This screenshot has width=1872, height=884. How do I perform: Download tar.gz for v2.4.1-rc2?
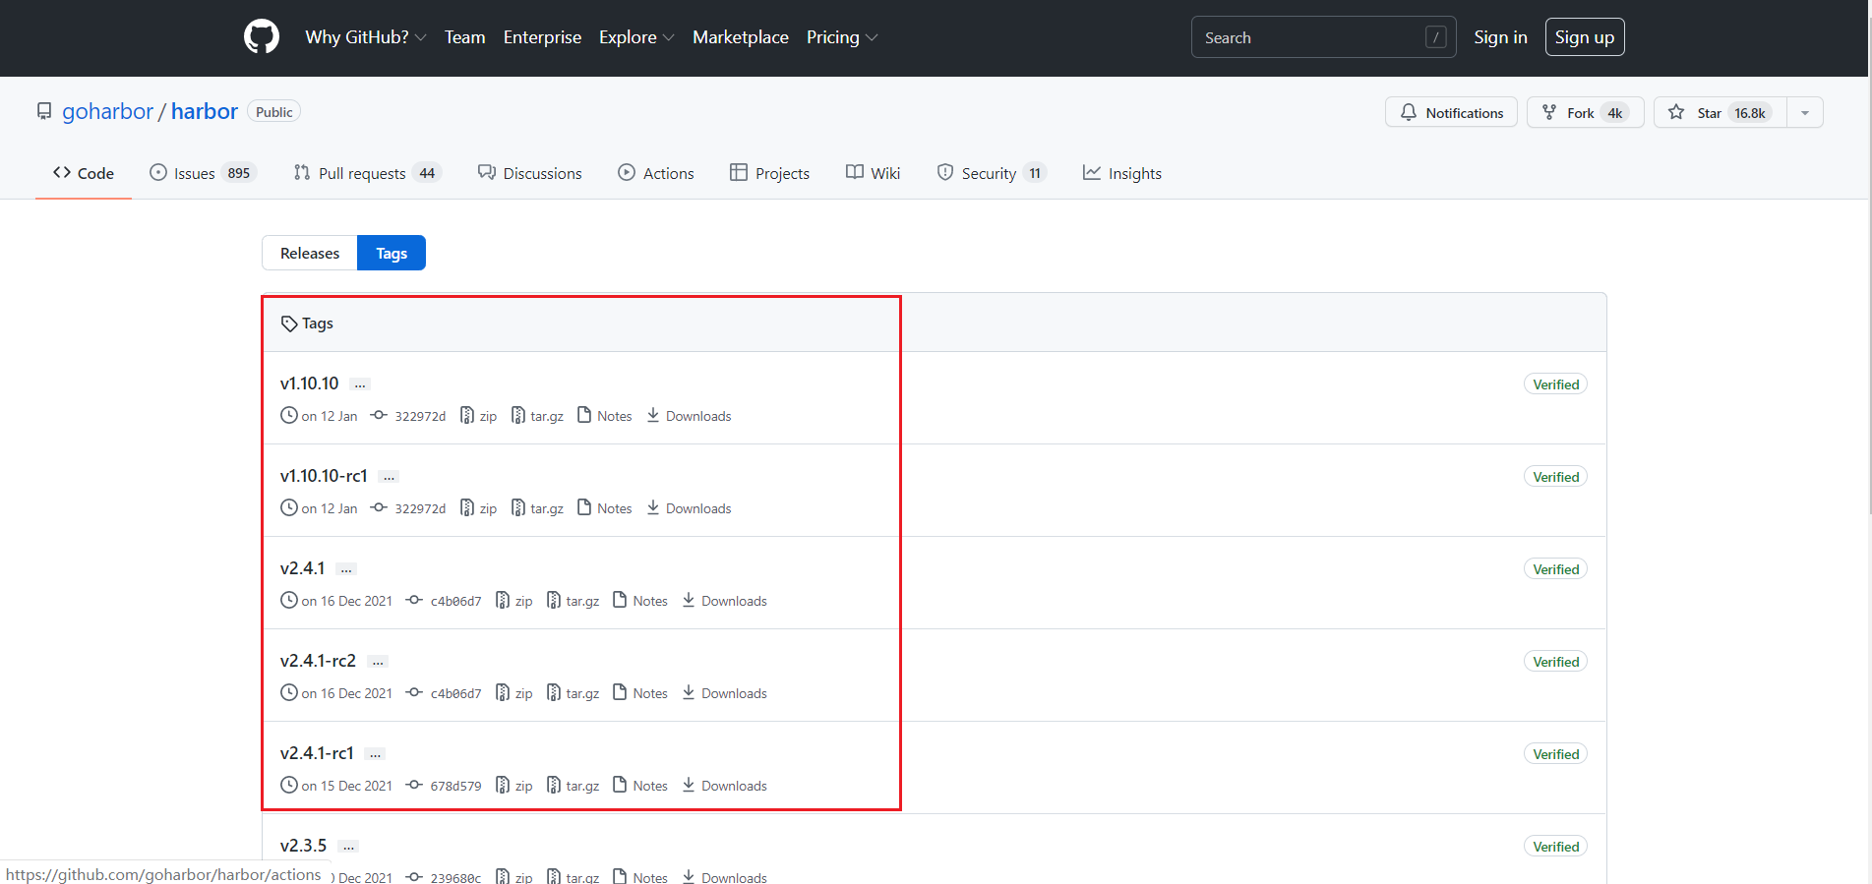click(x=573, y=693)
